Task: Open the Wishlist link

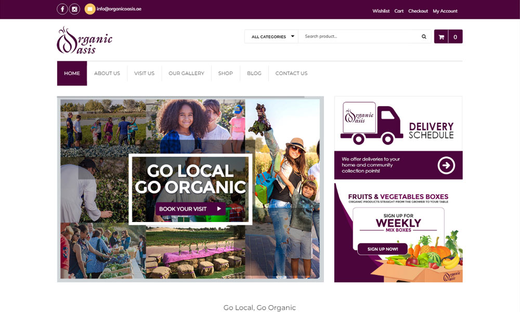Action: [381, 11]
